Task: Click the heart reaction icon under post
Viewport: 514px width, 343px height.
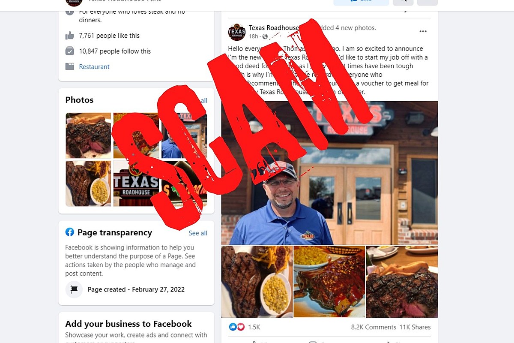Action: [x=241, y=327]
